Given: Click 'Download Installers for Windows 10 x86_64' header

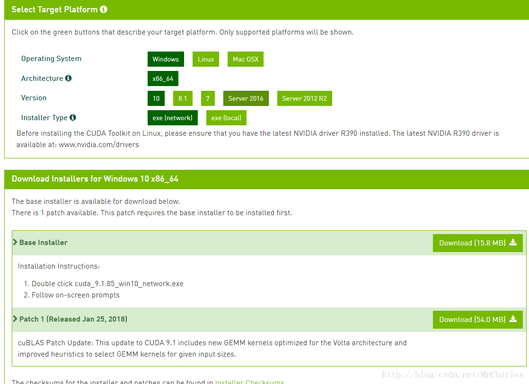Looking at the screenshot, I should 95,179.
